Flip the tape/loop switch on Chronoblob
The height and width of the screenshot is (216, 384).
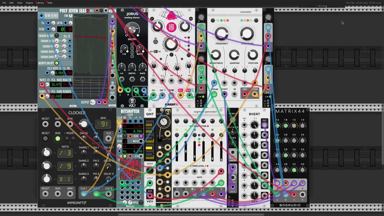156,52
